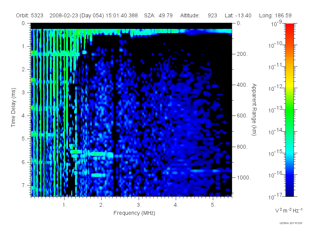Click the Lat: -13.40 value
Viewport: 309px width, 231px height.
click(x=238, y=15)
